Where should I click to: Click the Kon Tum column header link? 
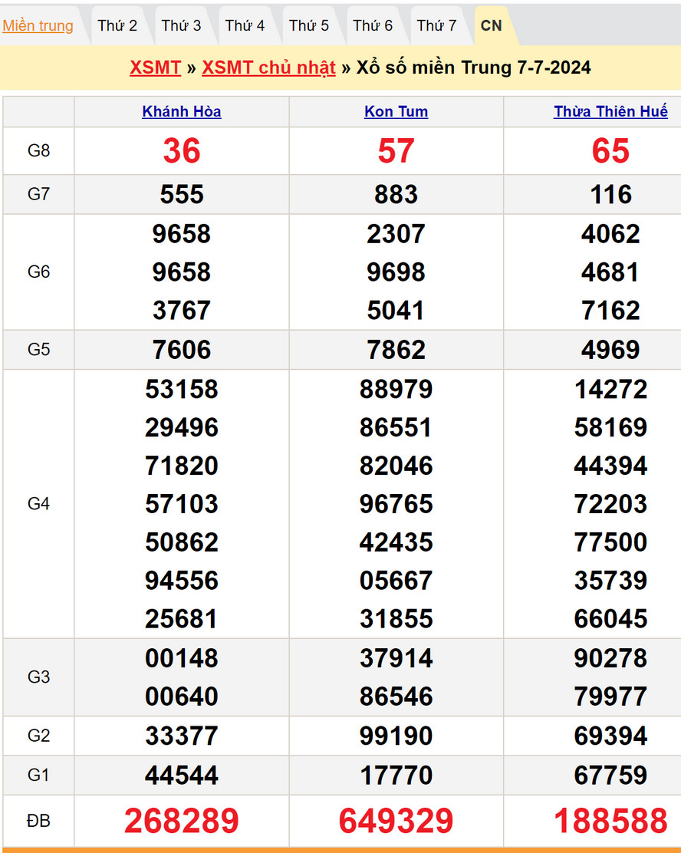(396, 112)
